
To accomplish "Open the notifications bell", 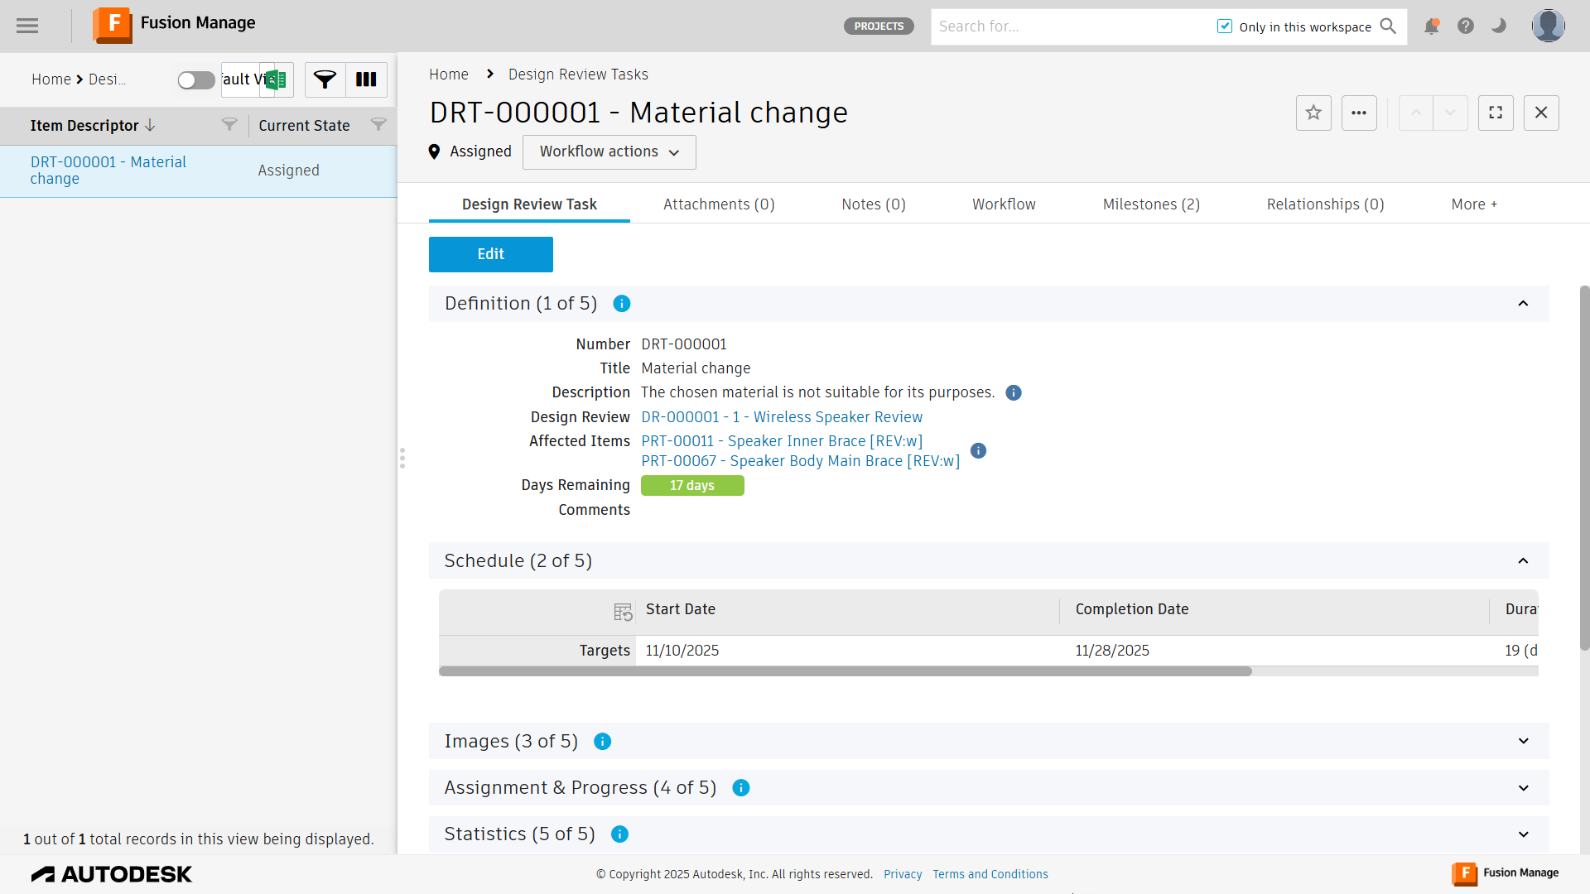I will pyautogui.click(x=1432, y=26).
